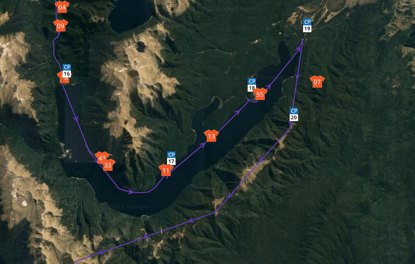Select team 11 jersey marker
The width and height of the screenshot is (415, 264).
pyautogui.click(x=166, y=170)
